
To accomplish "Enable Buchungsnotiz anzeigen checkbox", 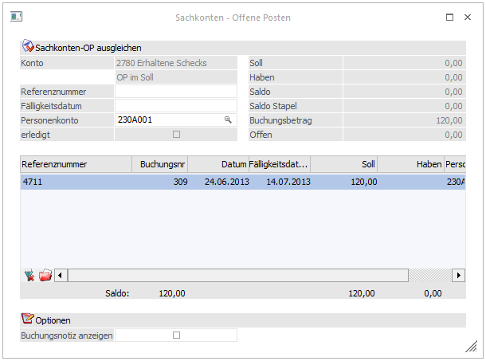I will pos(176,335).
